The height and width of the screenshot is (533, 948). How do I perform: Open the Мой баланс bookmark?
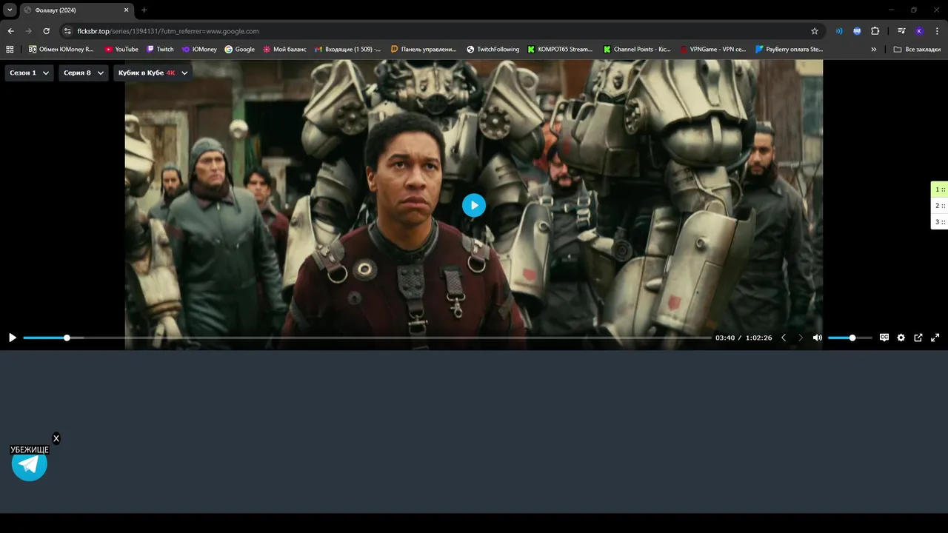[x=284, y=50]
